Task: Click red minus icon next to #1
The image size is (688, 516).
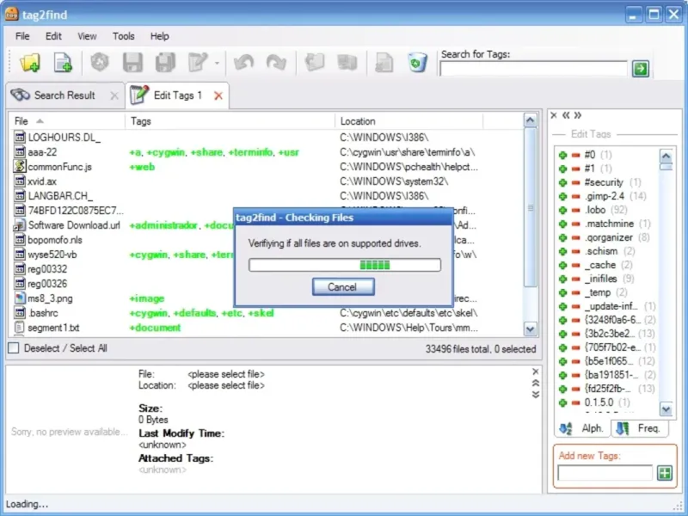Action: (575, 169)
